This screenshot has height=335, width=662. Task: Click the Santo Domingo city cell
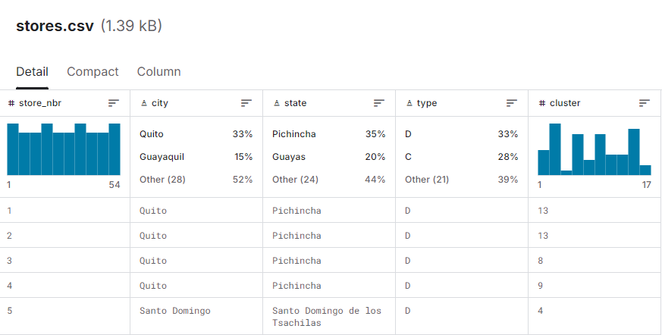click(x=174, y=311)
